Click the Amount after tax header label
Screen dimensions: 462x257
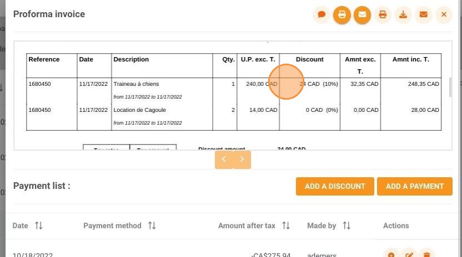point(247,225)
